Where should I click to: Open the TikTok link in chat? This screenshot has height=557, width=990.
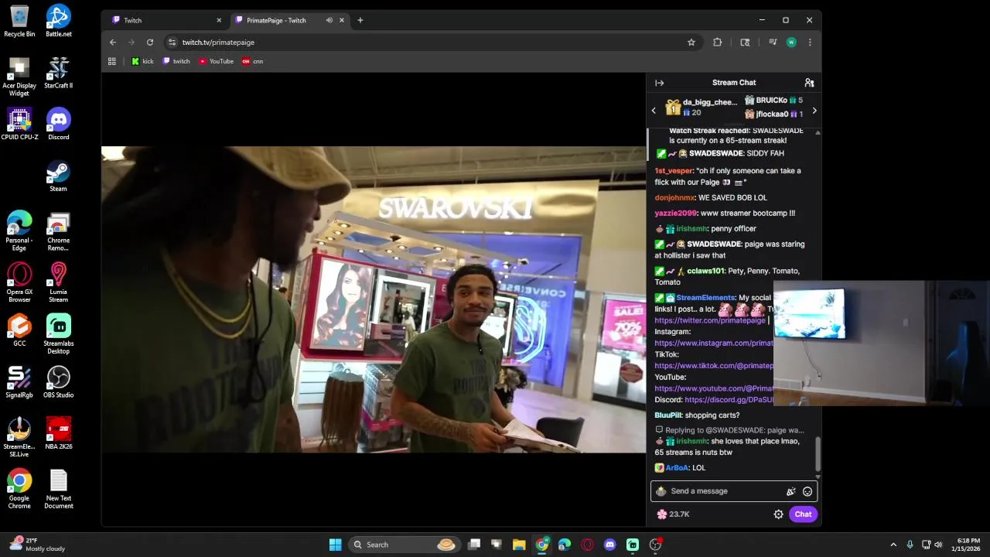pyautogui.click(x=714, y=366)
